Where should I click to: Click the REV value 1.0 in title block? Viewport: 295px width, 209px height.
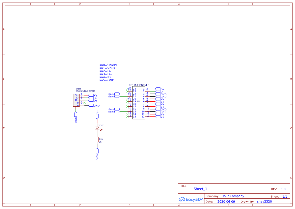(283, 189)
